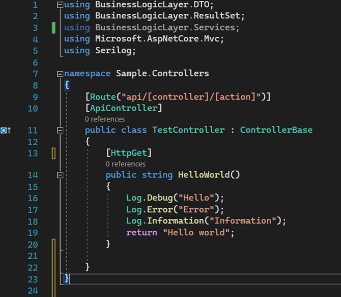Open '0 references' above TestController class
The image size is (341, 297).
tap(105, 119)
